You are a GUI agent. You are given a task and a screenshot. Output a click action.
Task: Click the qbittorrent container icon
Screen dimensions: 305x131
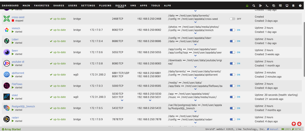[7, 74]
